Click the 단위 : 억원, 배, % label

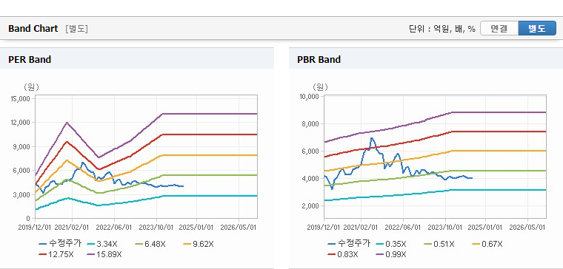point(442,29)
